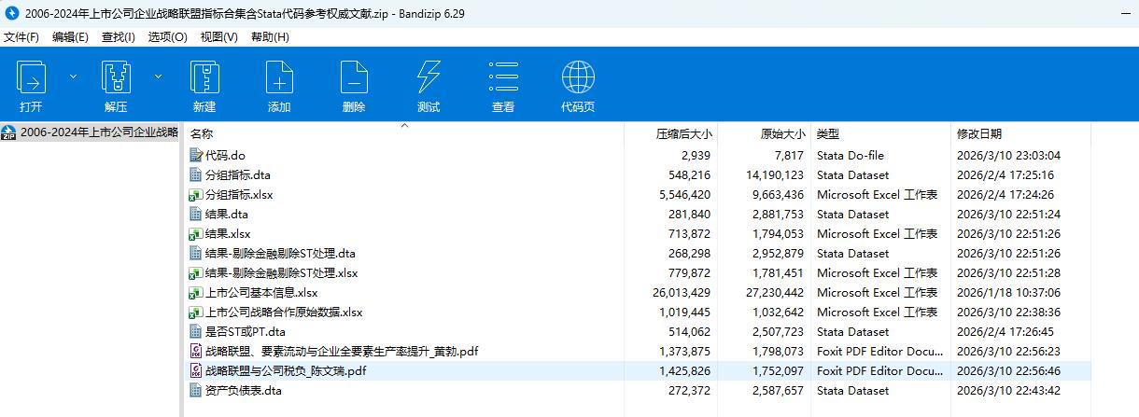This screenshot has width=1139, height=417.
Task: Select 战略联盟与公司税负_陈文瑞.pdf file name
Action: pyautogui.click(x=286, y=371)
